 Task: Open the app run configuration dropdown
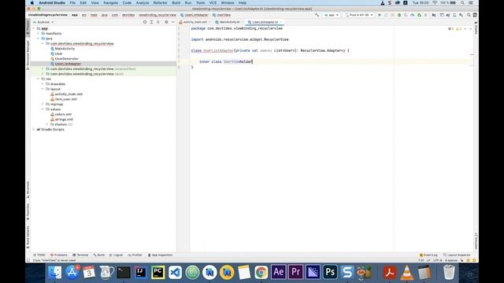click(332, 15)
